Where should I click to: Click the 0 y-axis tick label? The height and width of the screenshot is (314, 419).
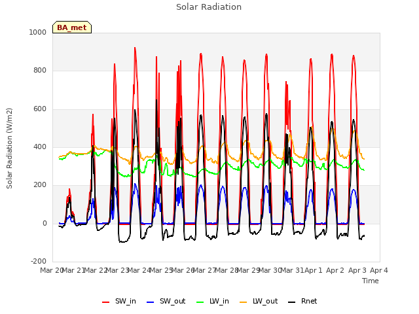[45, 223]
